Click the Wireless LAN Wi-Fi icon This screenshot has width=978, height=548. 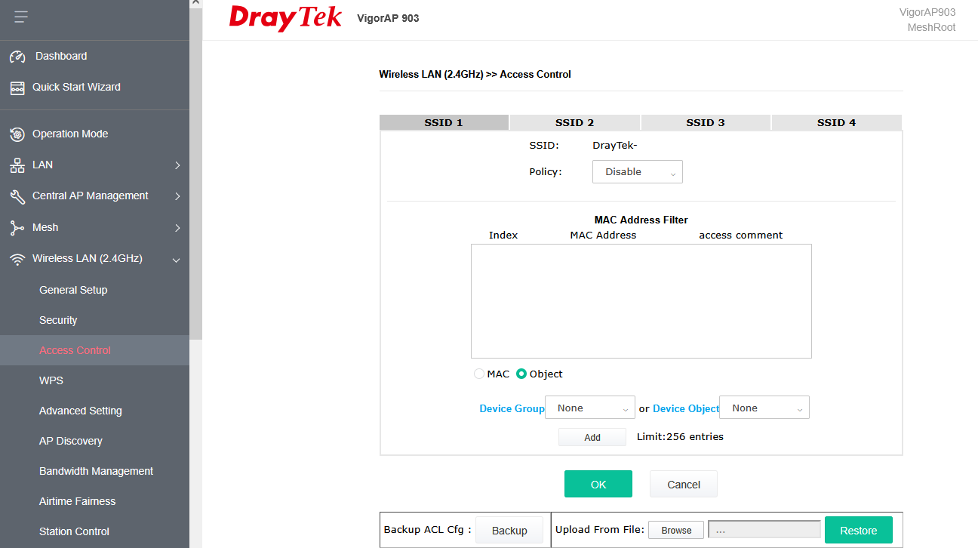(x=17, y=259)
